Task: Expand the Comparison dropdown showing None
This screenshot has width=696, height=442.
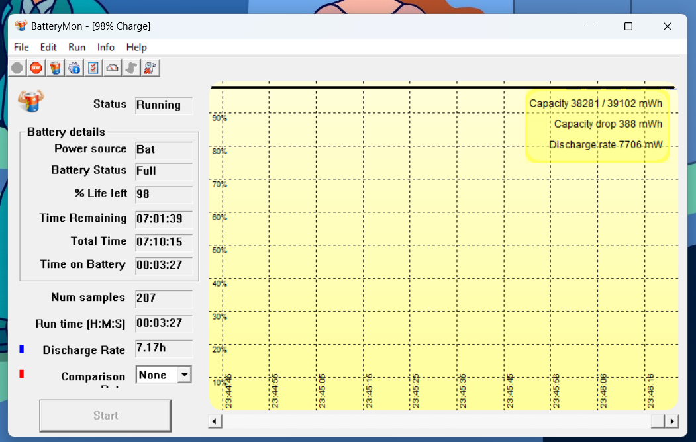Action: (185, 375)
